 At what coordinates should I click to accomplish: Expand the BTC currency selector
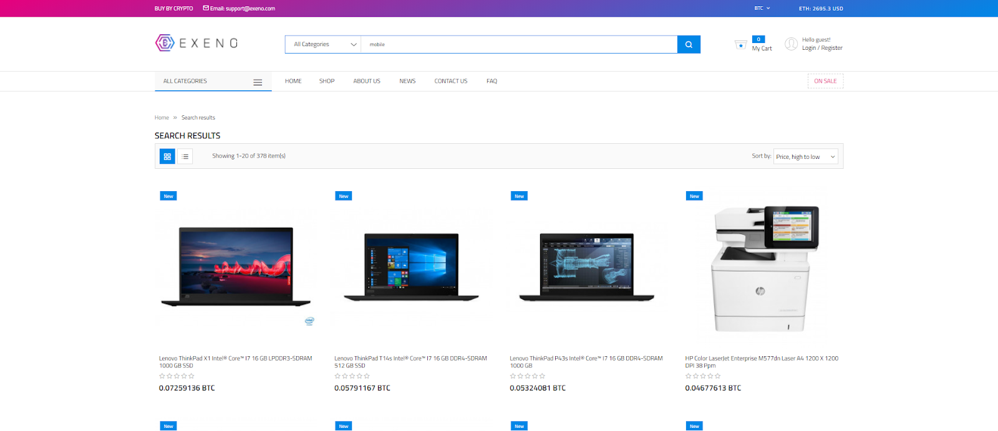coord(762,9)
